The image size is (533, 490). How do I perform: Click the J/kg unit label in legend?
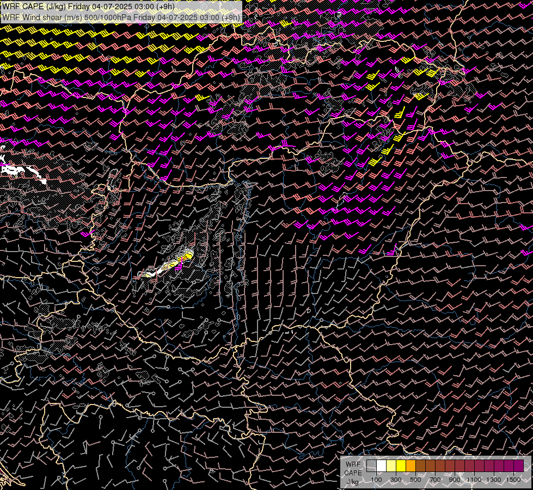coord(353,482)
